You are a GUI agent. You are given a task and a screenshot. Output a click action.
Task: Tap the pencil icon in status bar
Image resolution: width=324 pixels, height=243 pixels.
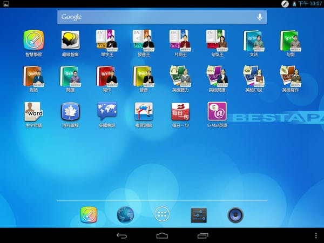[x=285, y=4]
